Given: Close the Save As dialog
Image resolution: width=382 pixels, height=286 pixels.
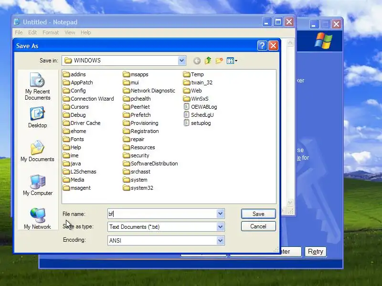Looking at the screenshot, I should 273,45.
